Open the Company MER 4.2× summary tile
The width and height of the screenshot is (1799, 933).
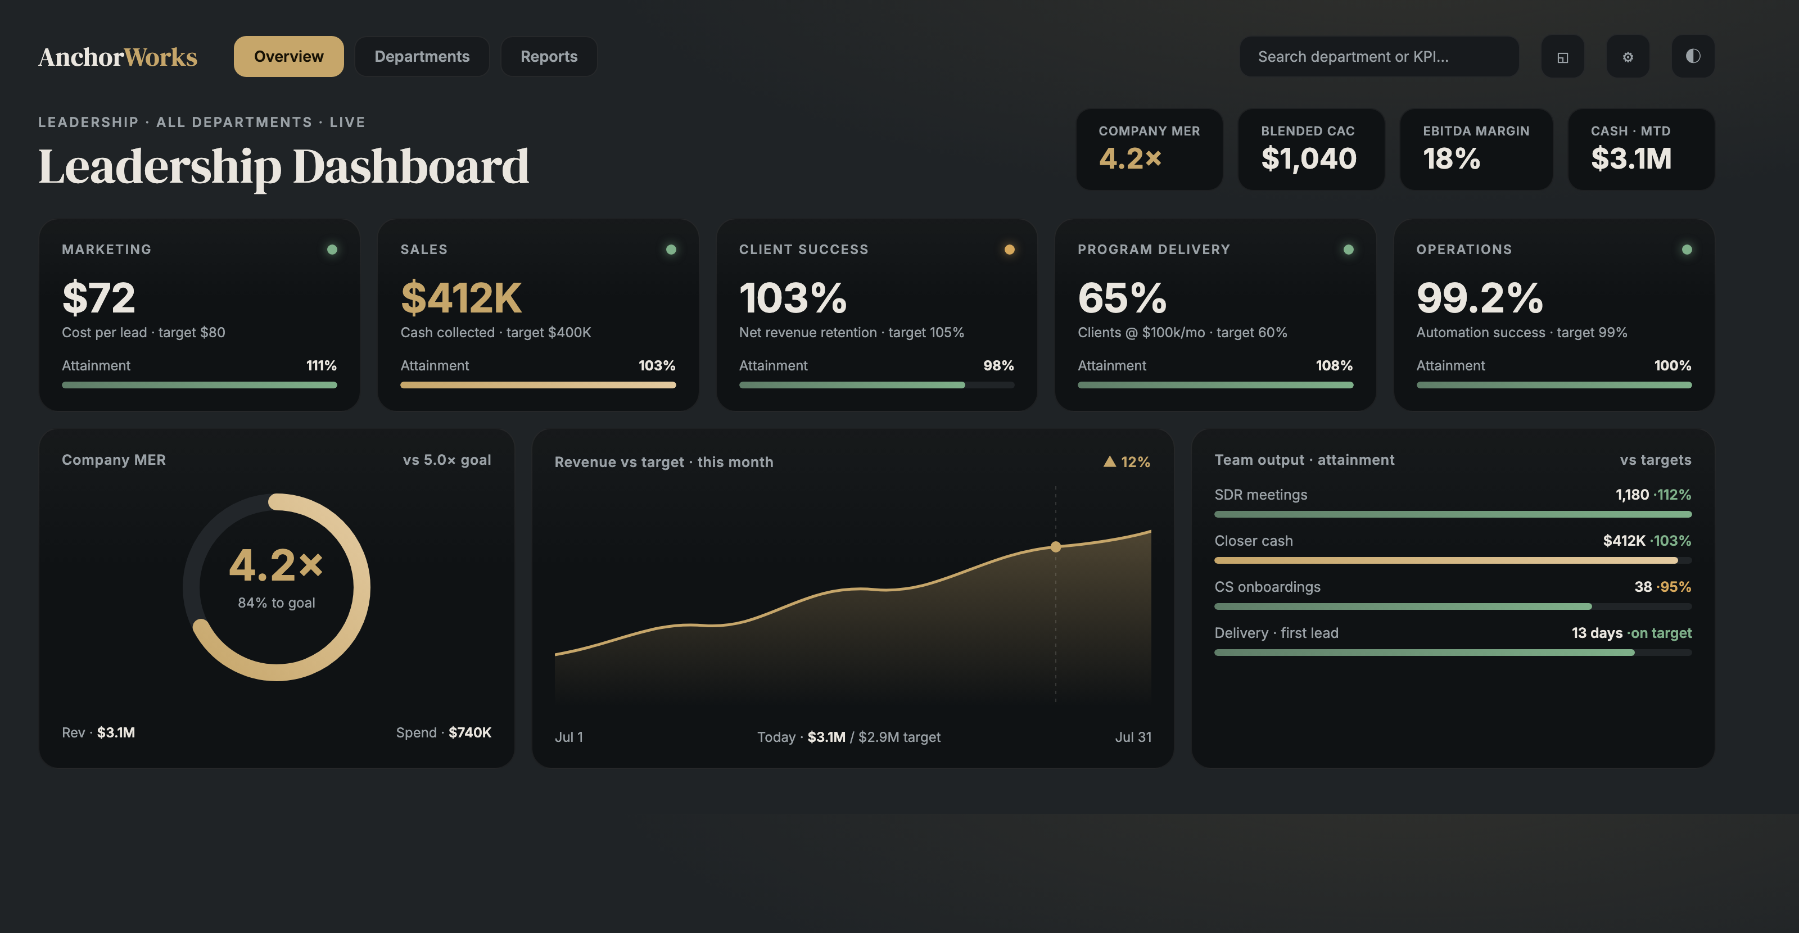pyautogui.click(x=1149, y=150)
